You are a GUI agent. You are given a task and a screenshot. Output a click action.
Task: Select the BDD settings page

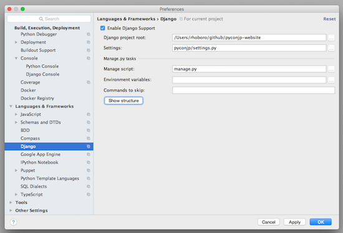tap(25, 130)
